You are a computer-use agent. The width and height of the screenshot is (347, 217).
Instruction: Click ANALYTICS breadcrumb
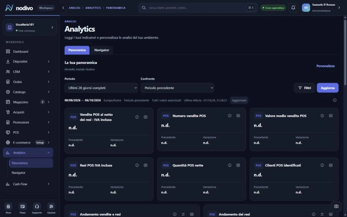(x=93, y=8)
